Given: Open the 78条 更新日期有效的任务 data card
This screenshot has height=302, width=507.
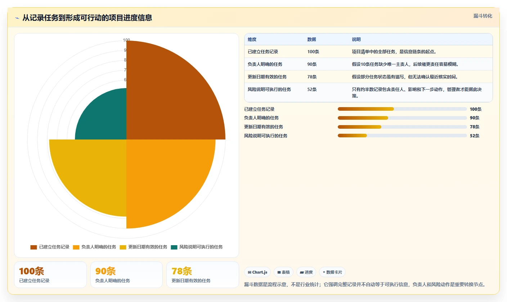Looking at the screenshot, I should (203, 275).
